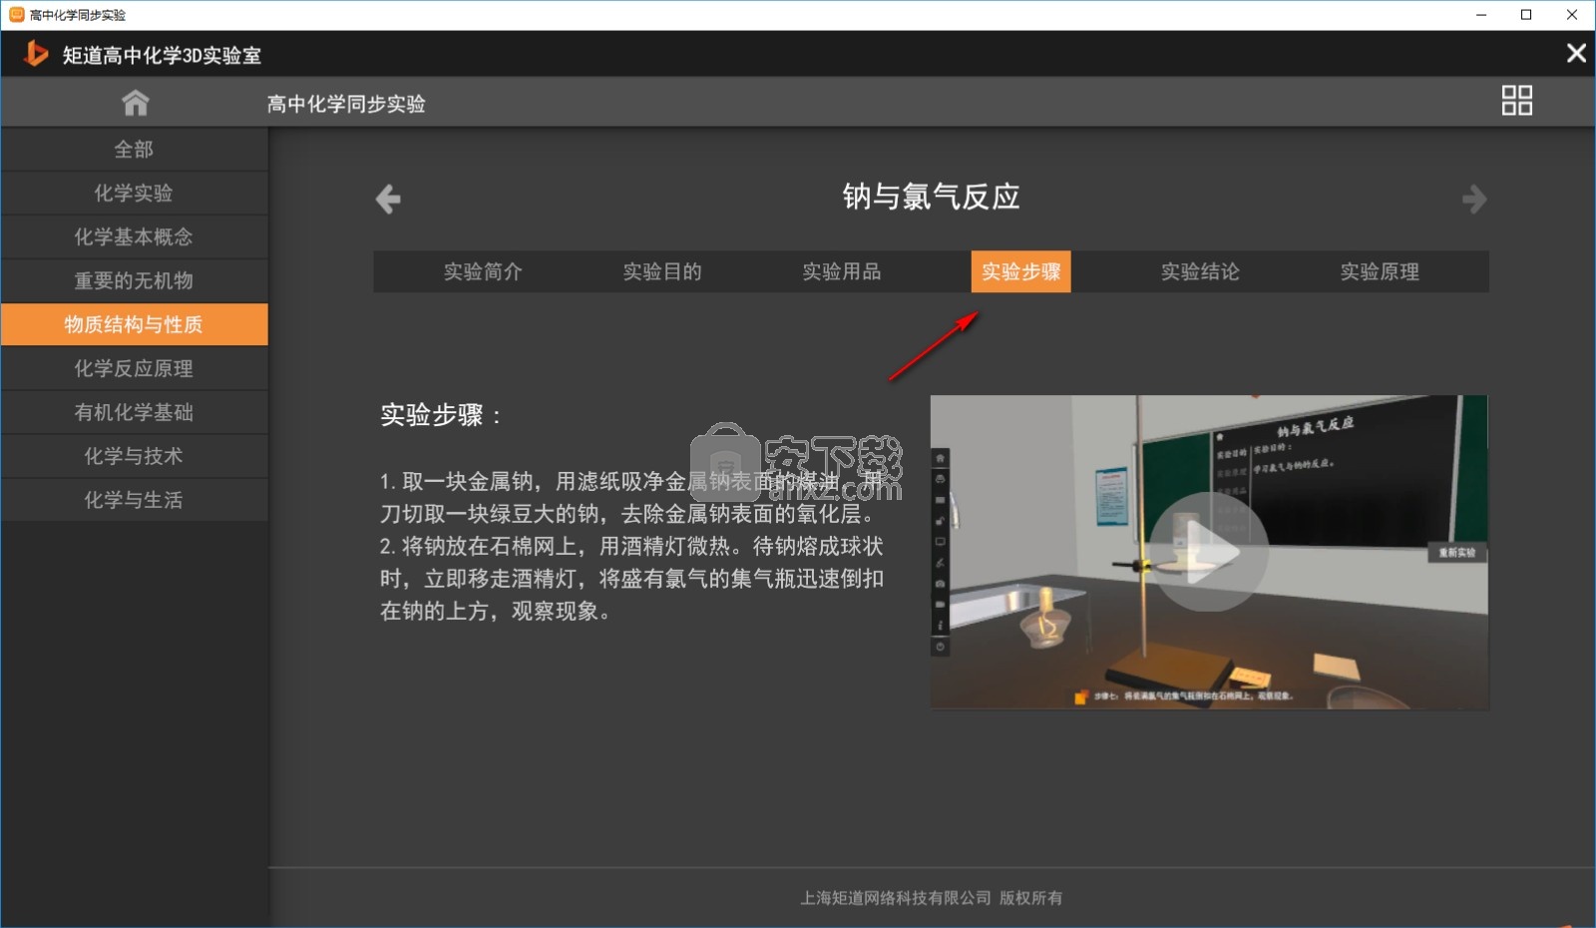This screenshot has height=928, width=1596.
Task: Click the 上海矩道网络科技有限公司 版权所有 footer text
Action: point(931,898)
